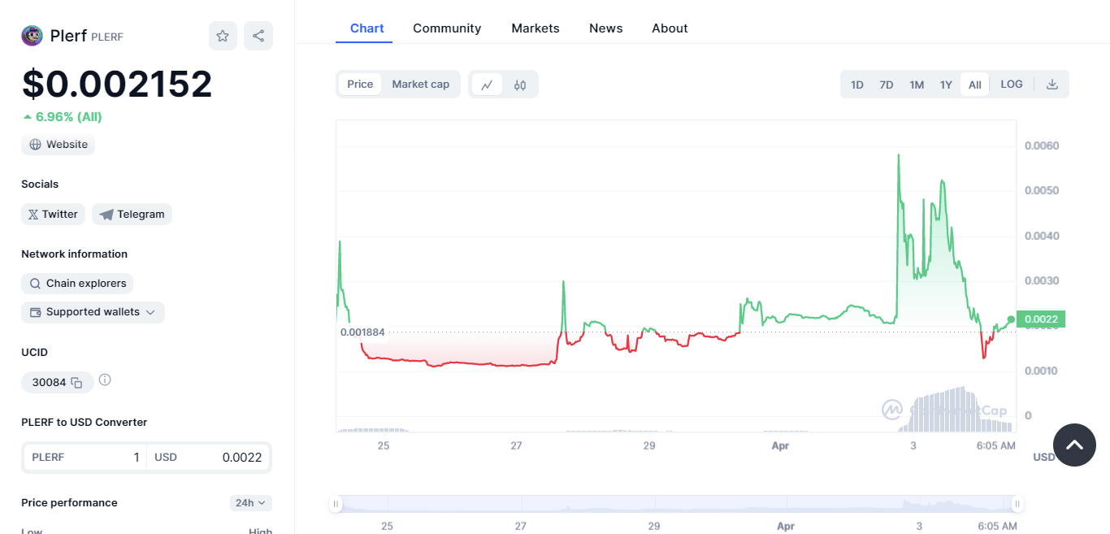
Task: Open Plerf Twitter social link
Action: tap(54, 215)
